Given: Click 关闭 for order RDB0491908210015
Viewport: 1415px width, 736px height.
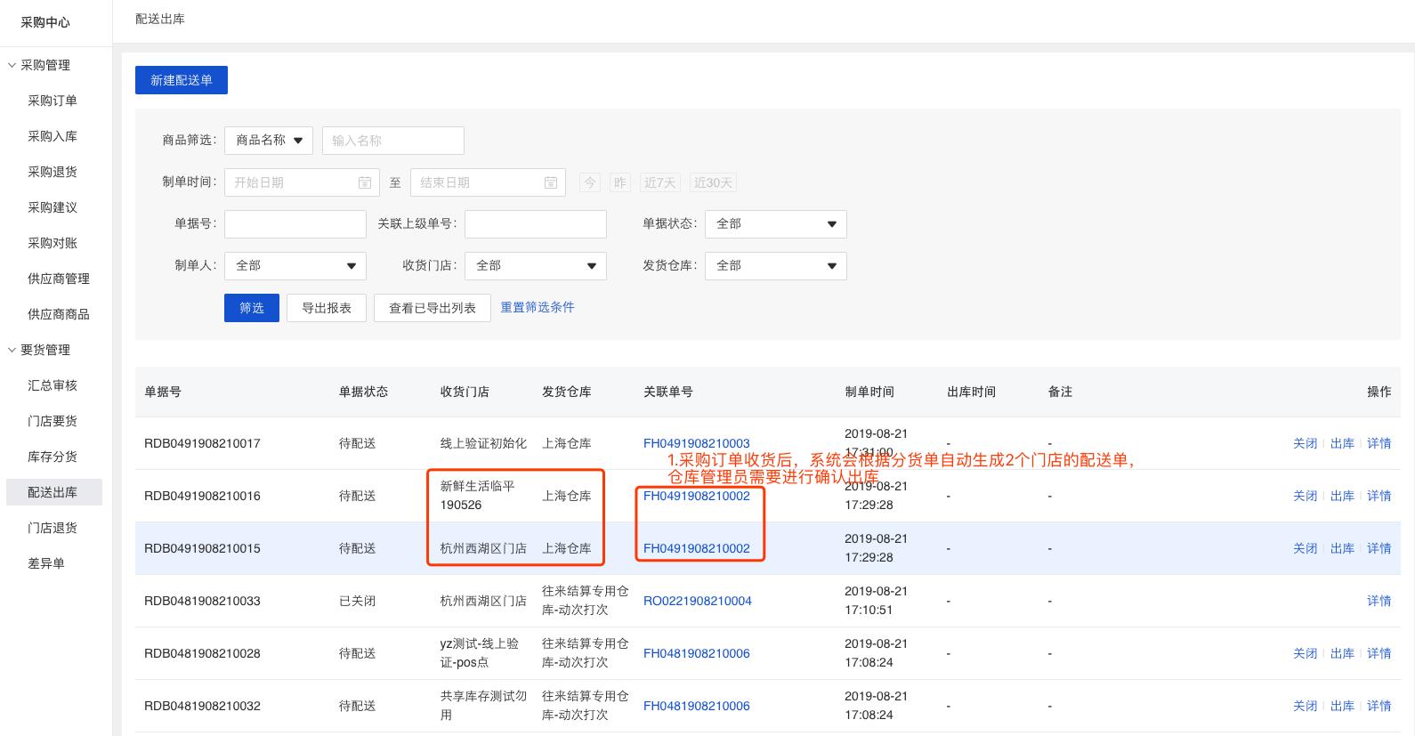Looking at the screenshot, I should click(x=1305, y=548).
